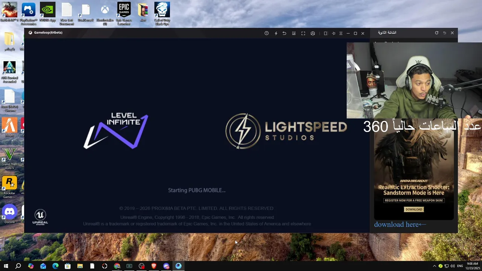Open the Jlett folder on desktop

(x=143, y=12)
